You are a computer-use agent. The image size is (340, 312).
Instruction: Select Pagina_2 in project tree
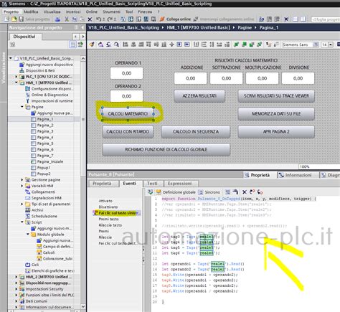coord(45,126)
